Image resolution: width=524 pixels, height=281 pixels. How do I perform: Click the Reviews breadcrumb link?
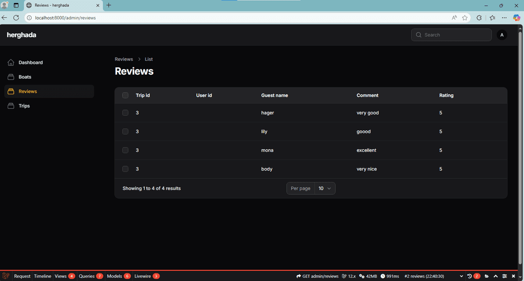pos(124,59)
